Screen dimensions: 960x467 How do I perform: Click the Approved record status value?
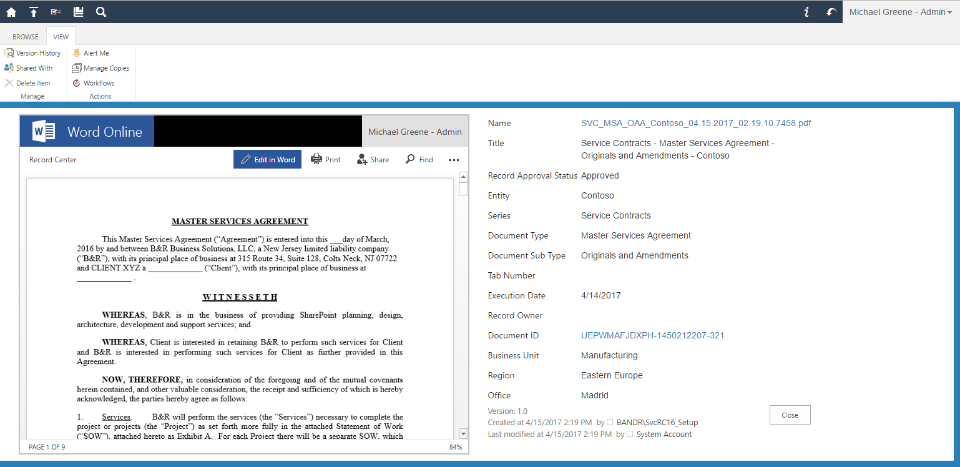[600, 175]
